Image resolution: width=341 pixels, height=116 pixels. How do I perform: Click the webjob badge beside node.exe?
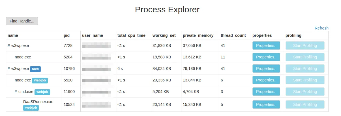click(x=40, y=80)
